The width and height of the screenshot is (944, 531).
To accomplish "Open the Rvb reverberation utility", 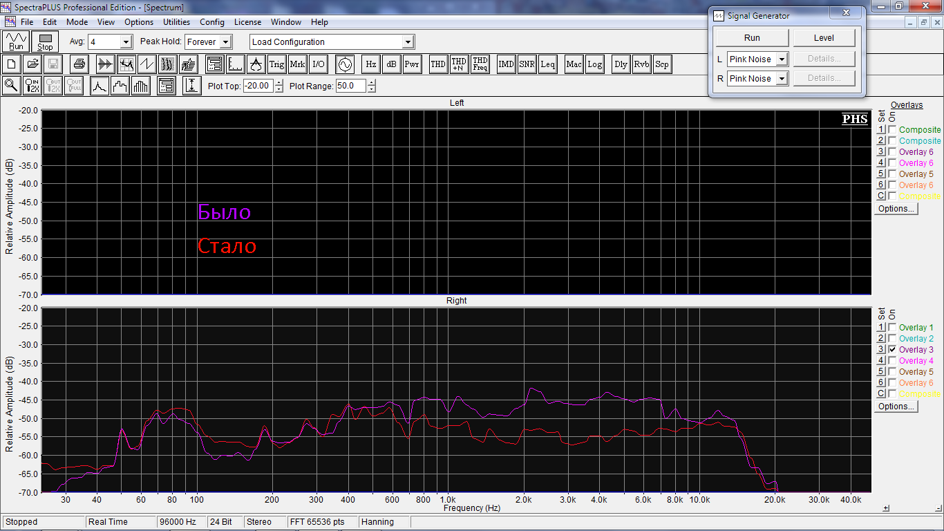I will click(x=642, y=64).
